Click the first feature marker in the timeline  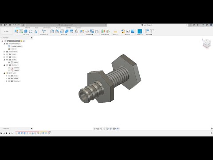16,133
